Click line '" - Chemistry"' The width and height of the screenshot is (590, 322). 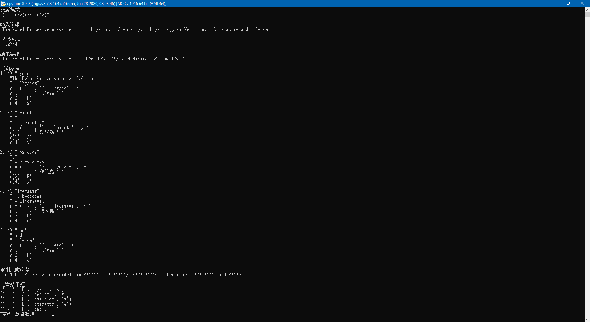point(27,123)
